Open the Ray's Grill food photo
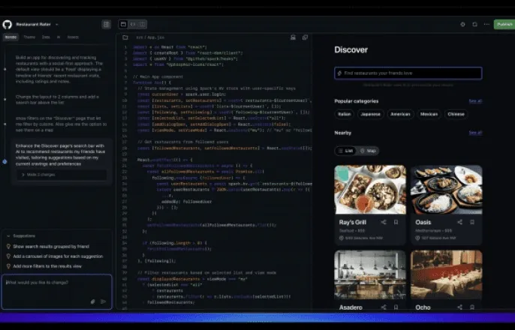The height and width of the screenshot is (330, 515). pyautogui.click(x=370, y=190)
